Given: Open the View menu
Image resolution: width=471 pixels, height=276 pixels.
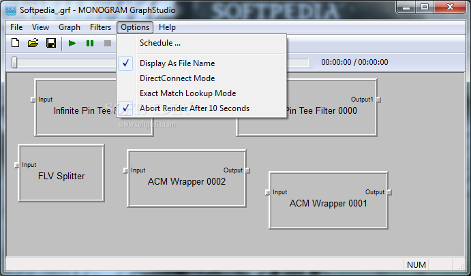Looking at the screenshot, I should (x=40, y=27).
